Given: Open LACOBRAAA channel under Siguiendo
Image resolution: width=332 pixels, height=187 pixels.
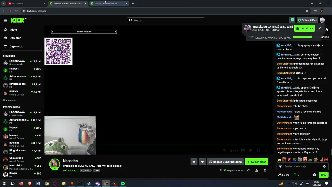Looking at the screenshot, I should pyautogui.click(x=22, y=62).
